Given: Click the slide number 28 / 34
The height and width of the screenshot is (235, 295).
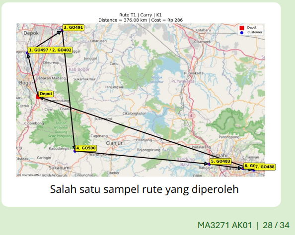Looking at the screenshot, I should [276, 225].
